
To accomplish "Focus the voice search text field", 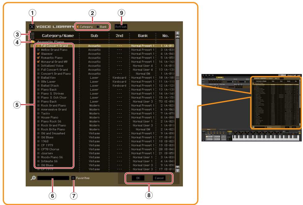I will click(53, 178).
